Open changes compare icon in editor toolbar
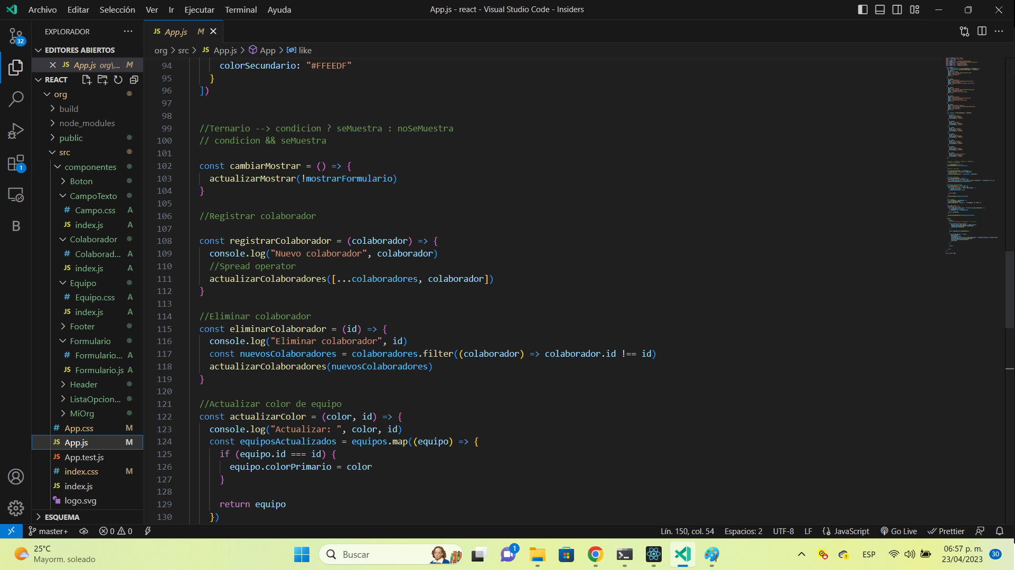This screenshot has width=1015, height=570. [x=964, y=32]
